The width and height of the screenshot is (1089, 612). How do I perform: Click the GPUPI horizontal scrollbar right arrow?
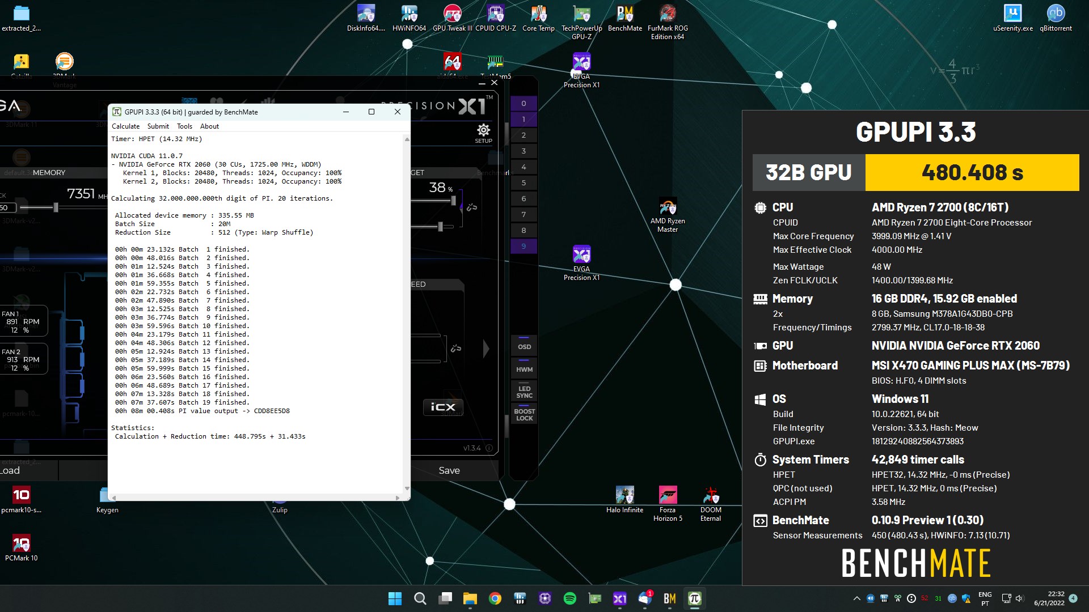tap(398, 498)
